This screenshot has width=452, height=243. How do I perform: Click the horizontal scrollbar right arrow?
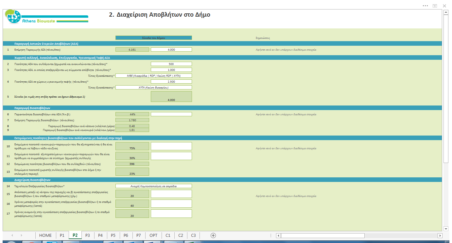click(440, 235)
